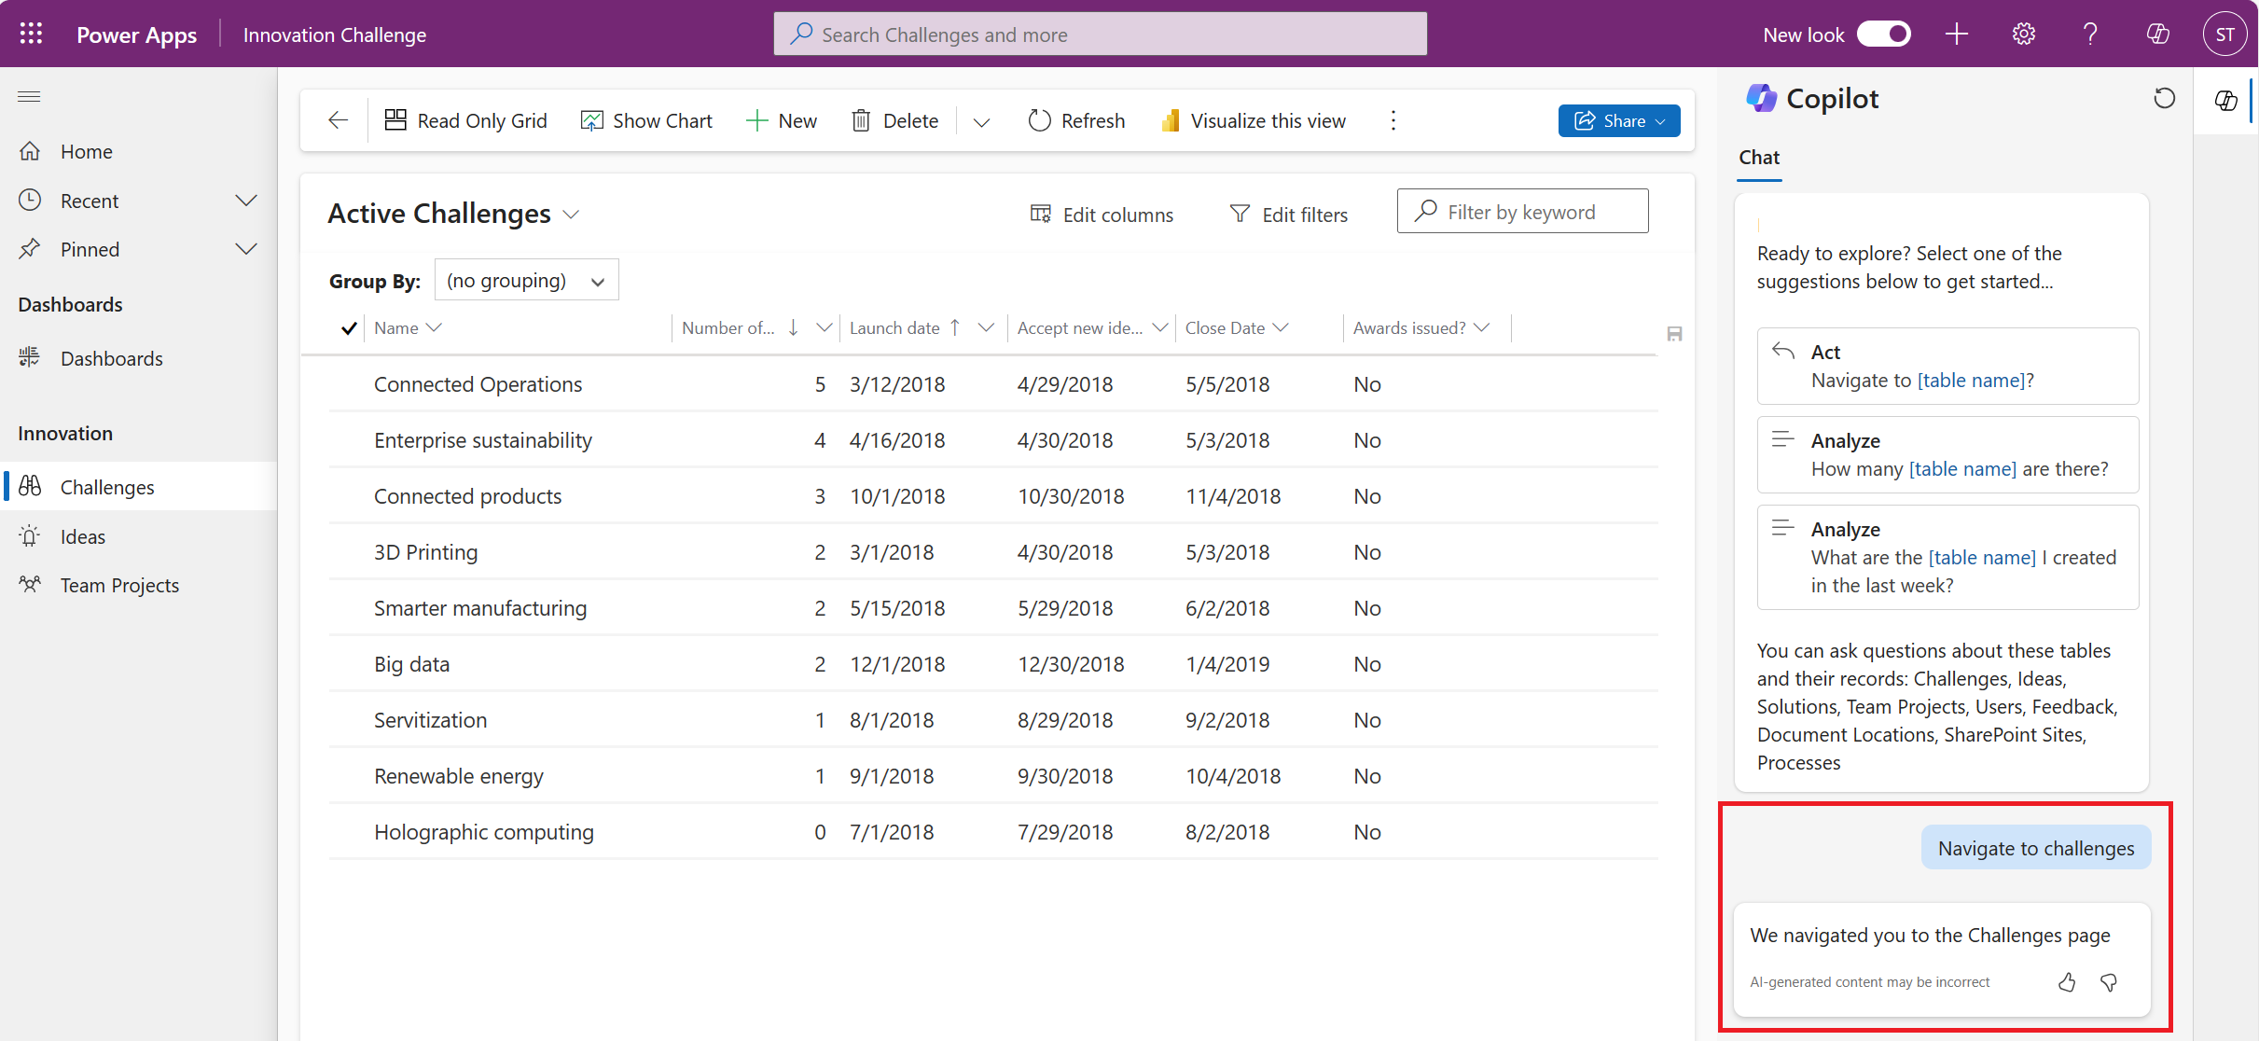Screen dimensions: 2259x1041
Task: Click the Visualize this view icon
Action: tap(1169, 119)
